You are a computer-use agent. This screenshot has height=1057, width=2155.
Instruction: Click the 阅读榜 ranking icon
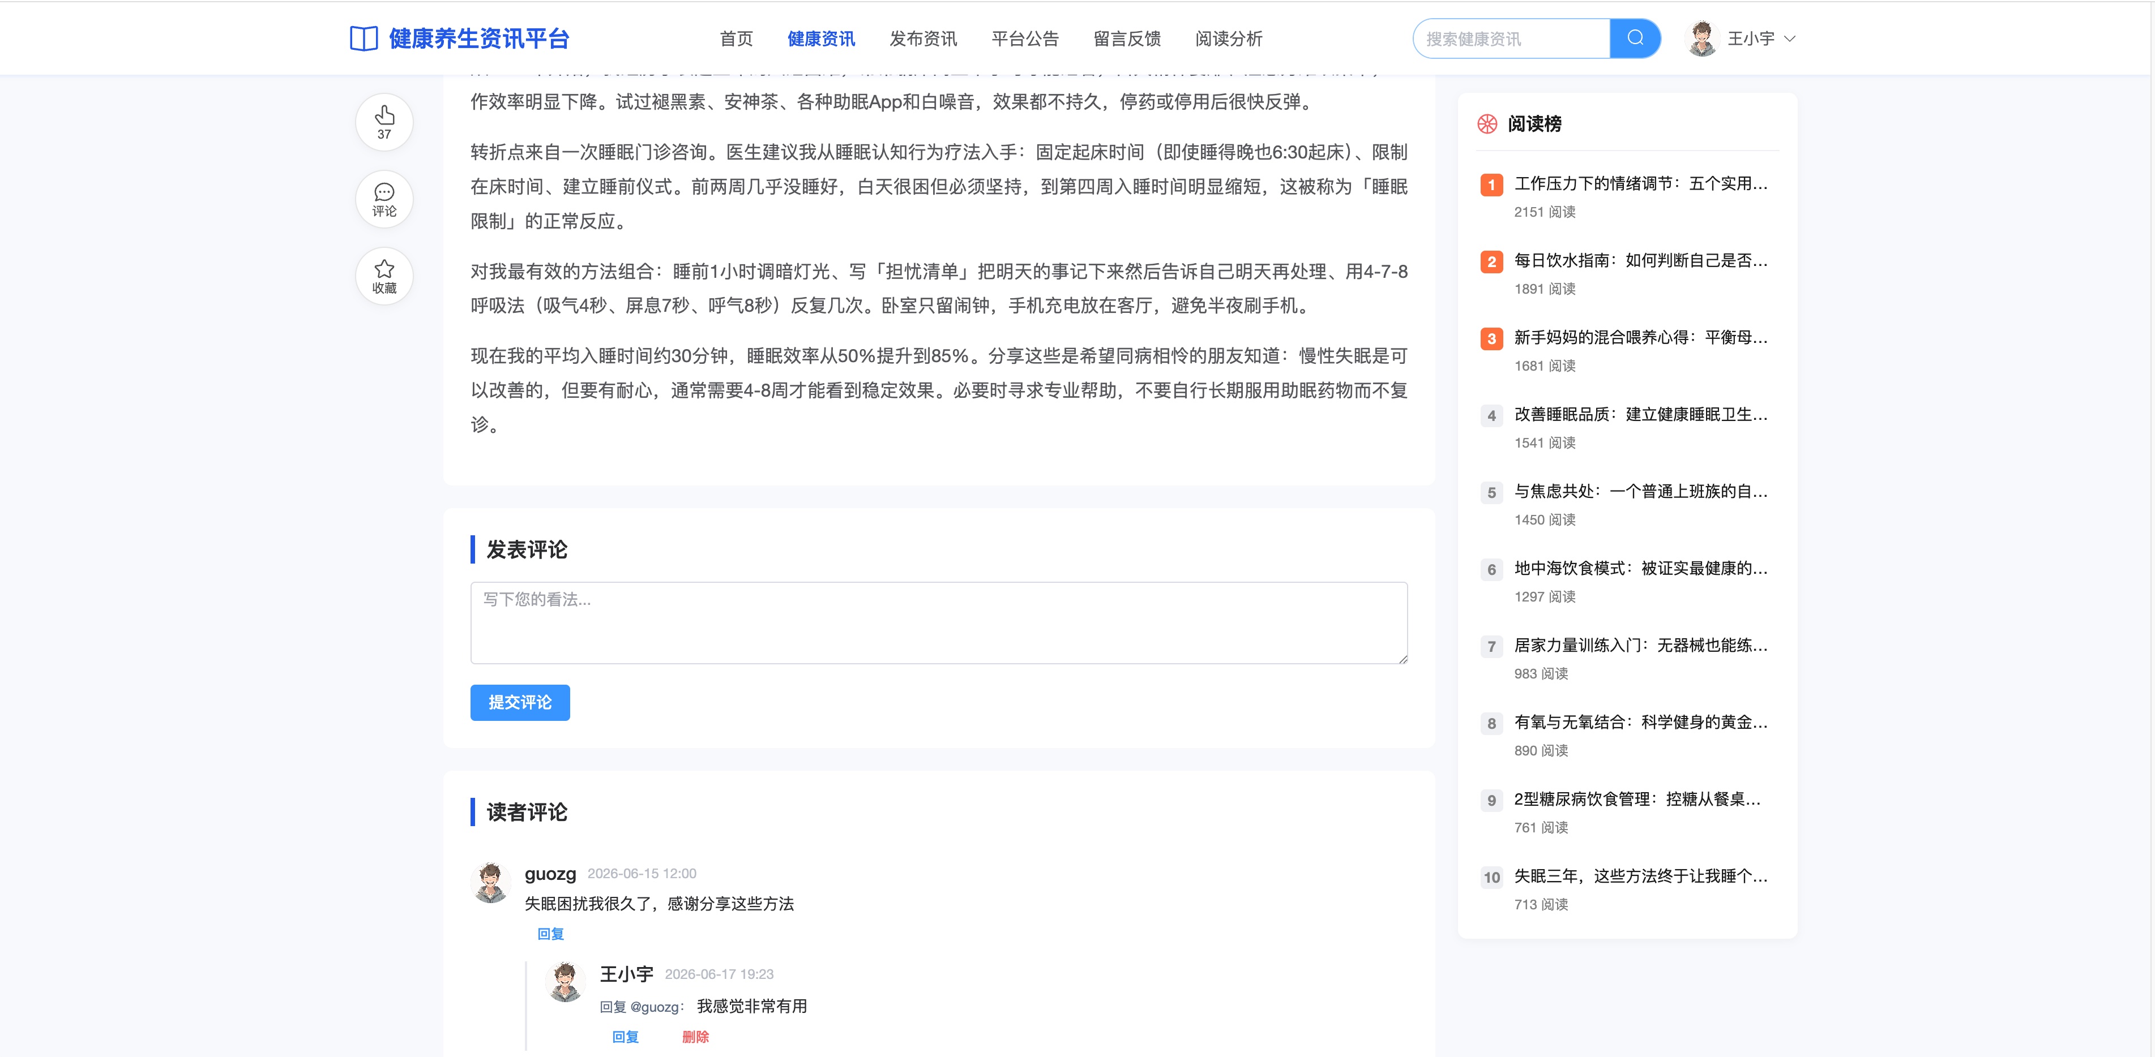(1487, 124)
